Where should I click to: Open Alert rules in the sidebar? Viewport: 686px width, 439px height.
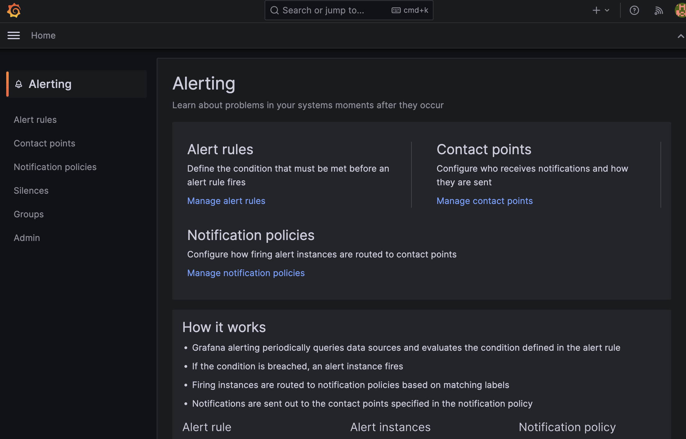[x=35, y=120]
